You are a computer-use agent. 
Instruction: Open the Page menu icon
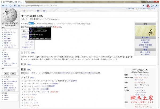(x=152, y=6)
